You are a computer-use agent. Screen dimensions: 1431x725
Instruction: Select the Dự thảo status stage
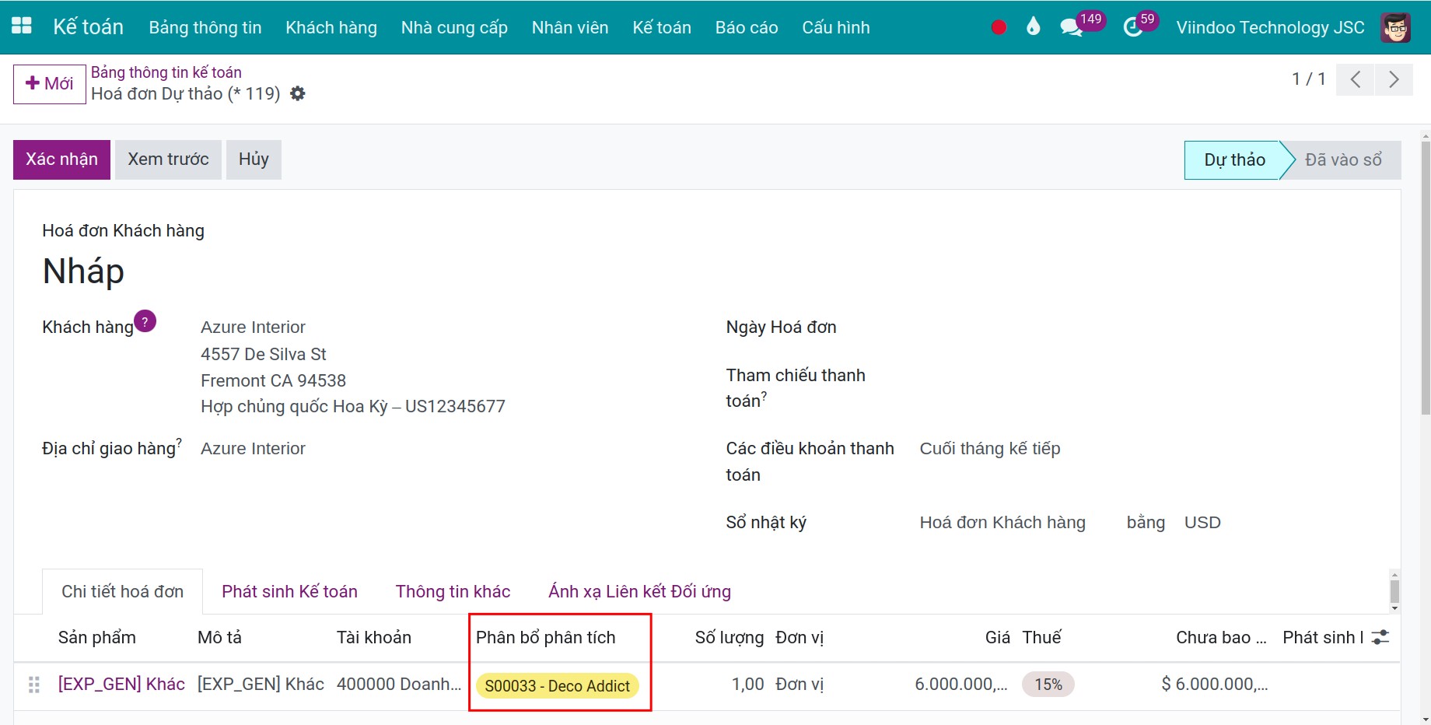tap(1234, 159)
